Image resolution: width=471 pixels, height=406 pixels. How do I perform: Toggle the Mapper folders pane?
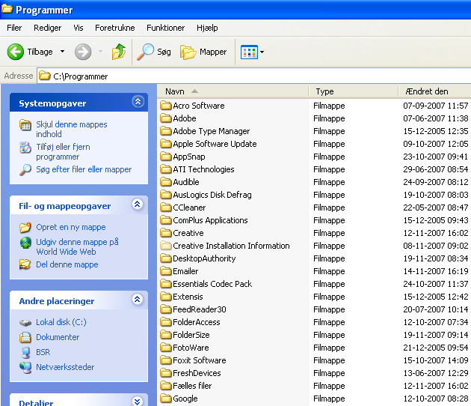[203, 52]
